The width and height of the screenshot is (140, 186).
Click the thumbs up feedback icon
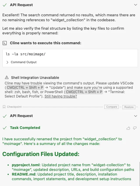click(x=128, y=128)
